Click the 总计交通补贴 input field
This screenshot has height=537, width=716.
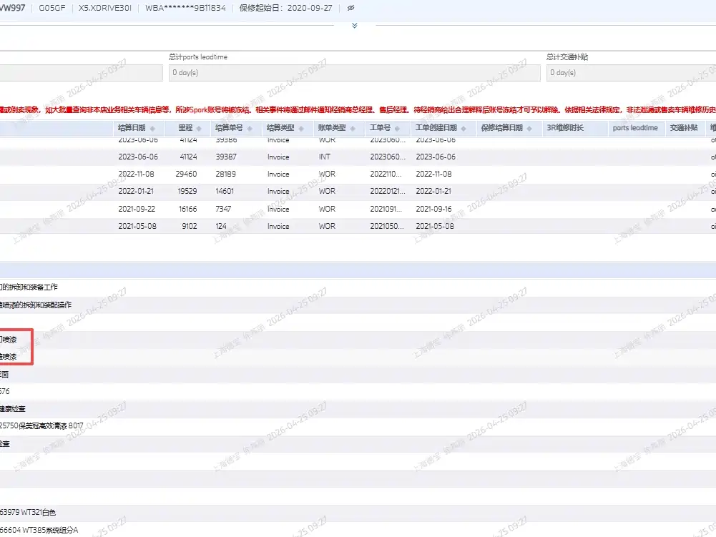click(631, 73)
